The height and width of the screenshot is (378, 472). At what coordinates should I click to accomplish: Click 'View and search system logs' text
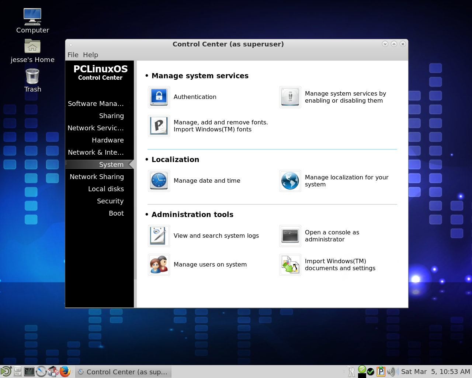216,236
